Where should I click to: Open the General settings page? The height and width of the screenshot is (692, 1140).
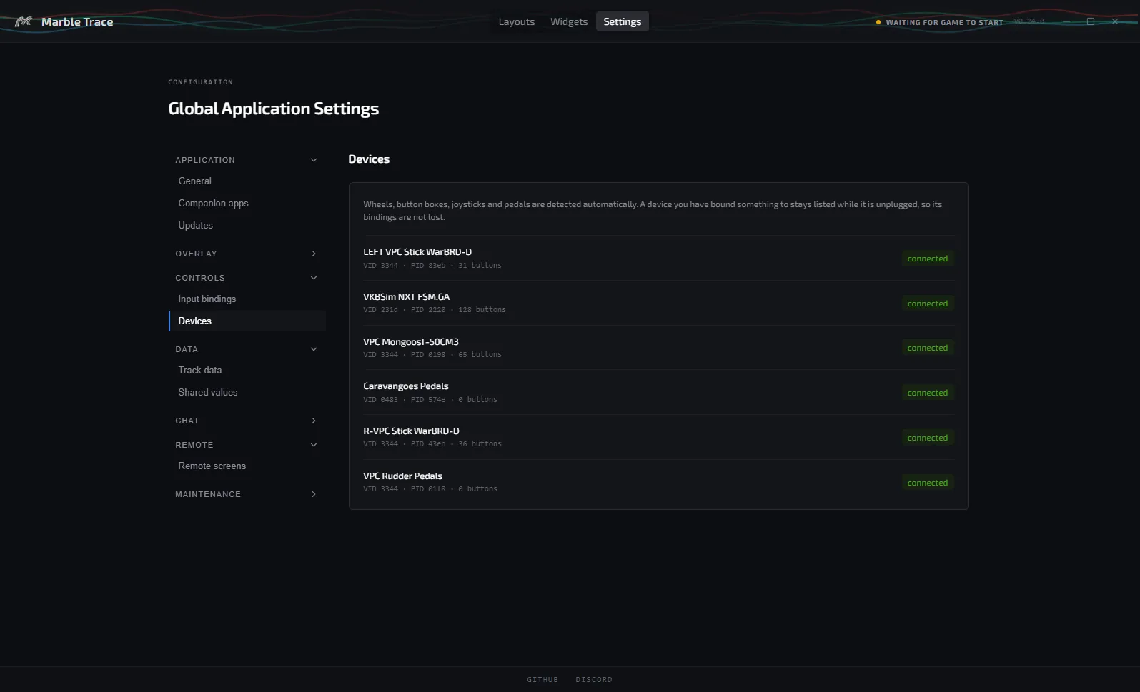click(x=247, y=181)
